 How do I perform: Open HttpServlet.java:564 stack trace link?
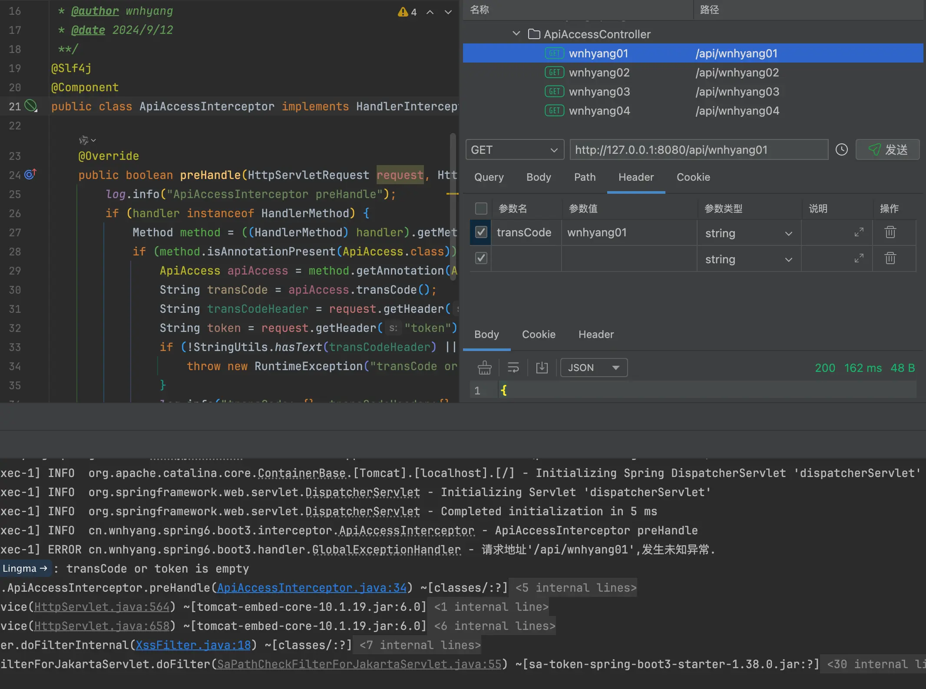102,607
